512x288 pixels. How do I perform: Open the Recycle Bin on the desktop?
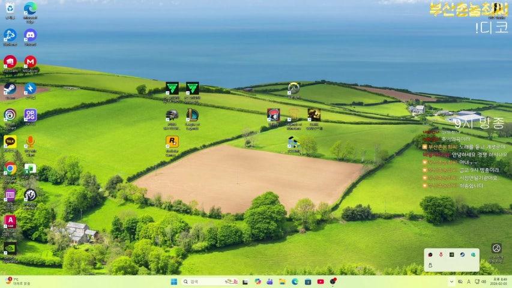coord(10,8)
